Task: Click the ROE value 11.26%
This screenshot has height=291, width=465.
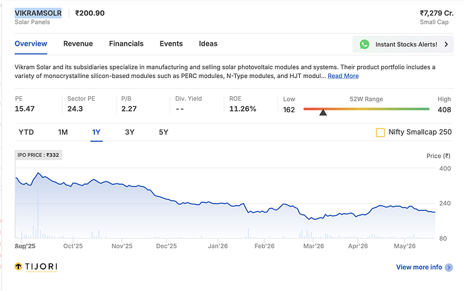Action: 243,109
